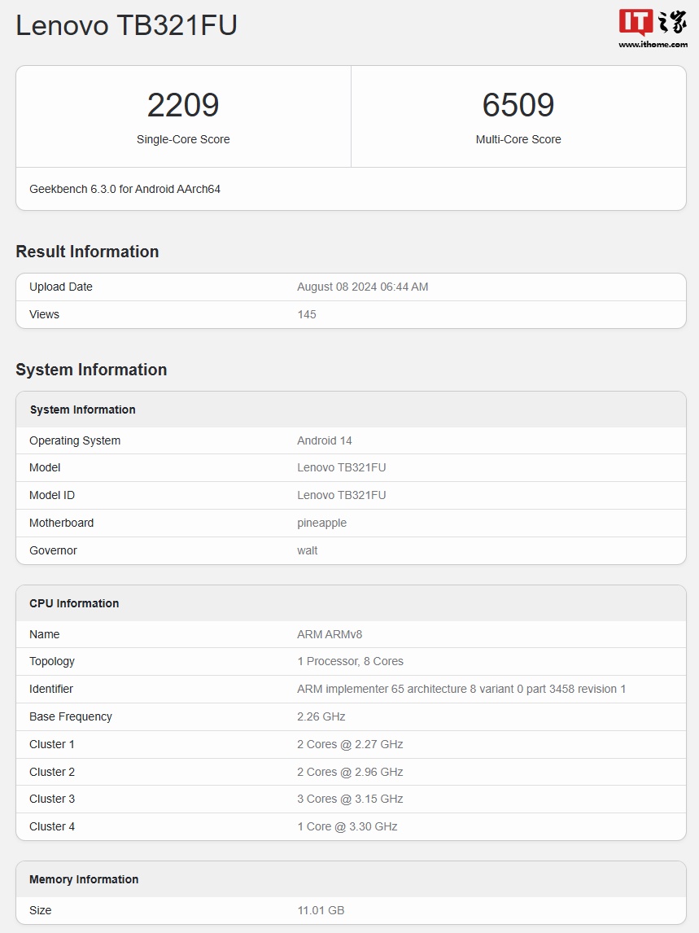The height and width of the screenshot is (933, 699).
Task: Open the Result Information section
Action: [x=87, y=252]
